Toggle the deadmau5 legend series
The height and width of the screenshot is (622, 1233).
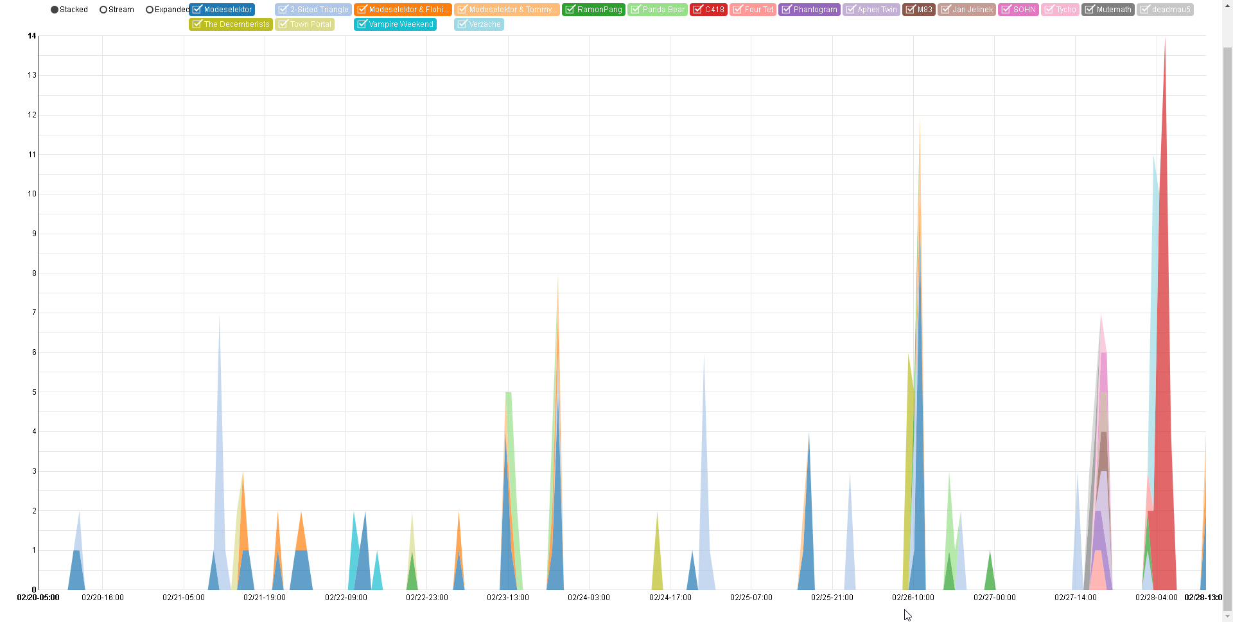coord(1165,10)
